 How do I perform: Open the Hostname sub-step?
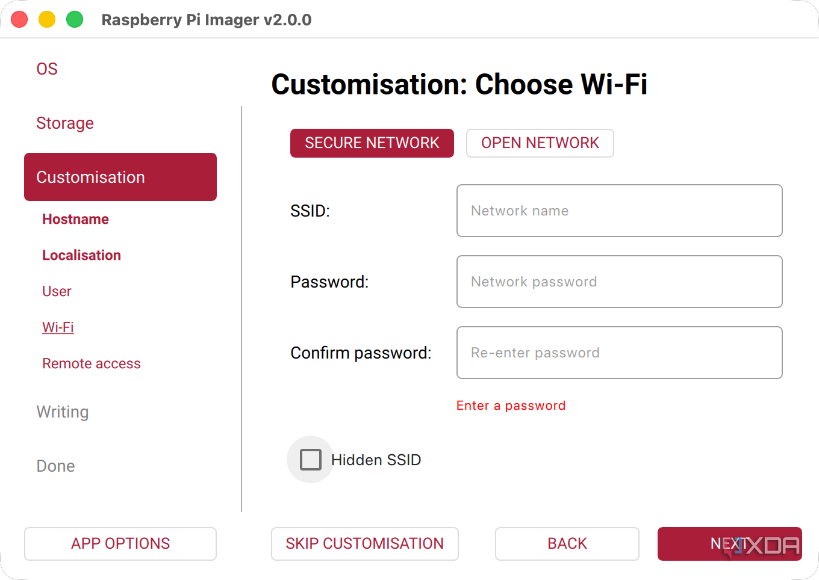pos(75,219)
